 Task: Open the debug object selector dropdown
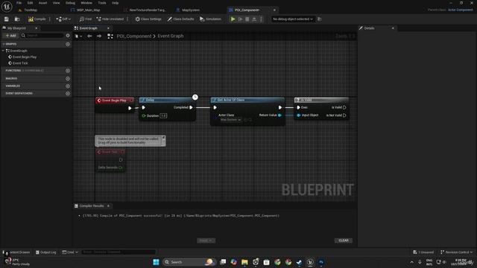point(293,19)
